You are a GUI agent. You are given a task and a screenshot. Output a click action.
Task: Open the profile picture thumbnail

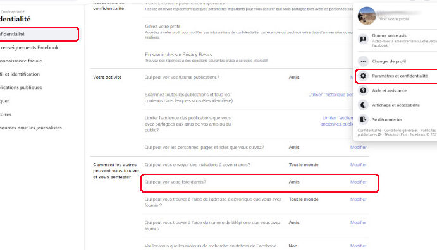coord(367,16)
